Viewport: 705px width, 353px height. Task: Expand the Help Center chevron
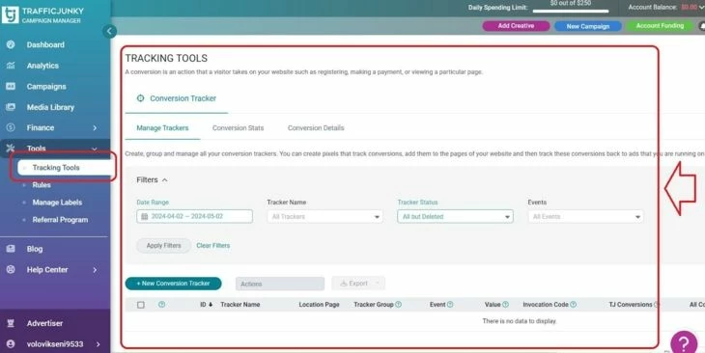95,270
